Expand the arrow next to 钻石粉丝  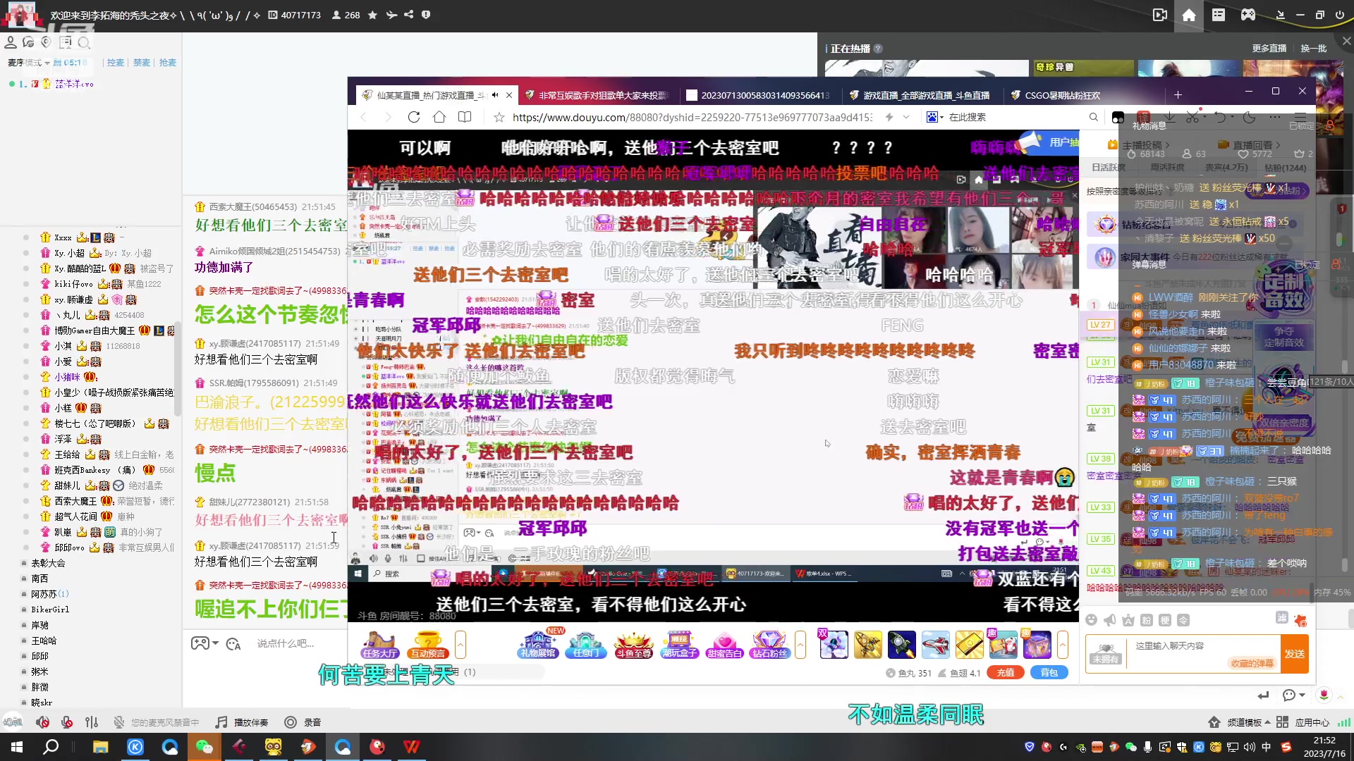coord(800,645)
